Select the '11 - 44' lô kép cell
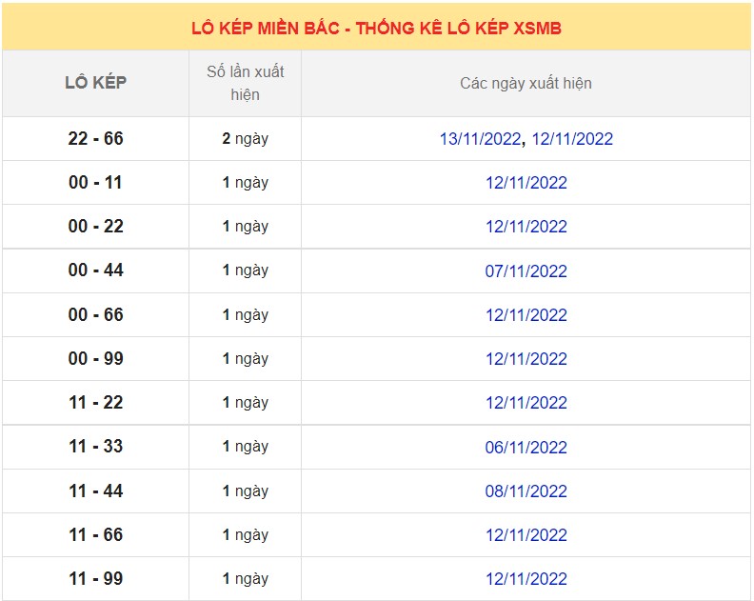 point(96,491)
